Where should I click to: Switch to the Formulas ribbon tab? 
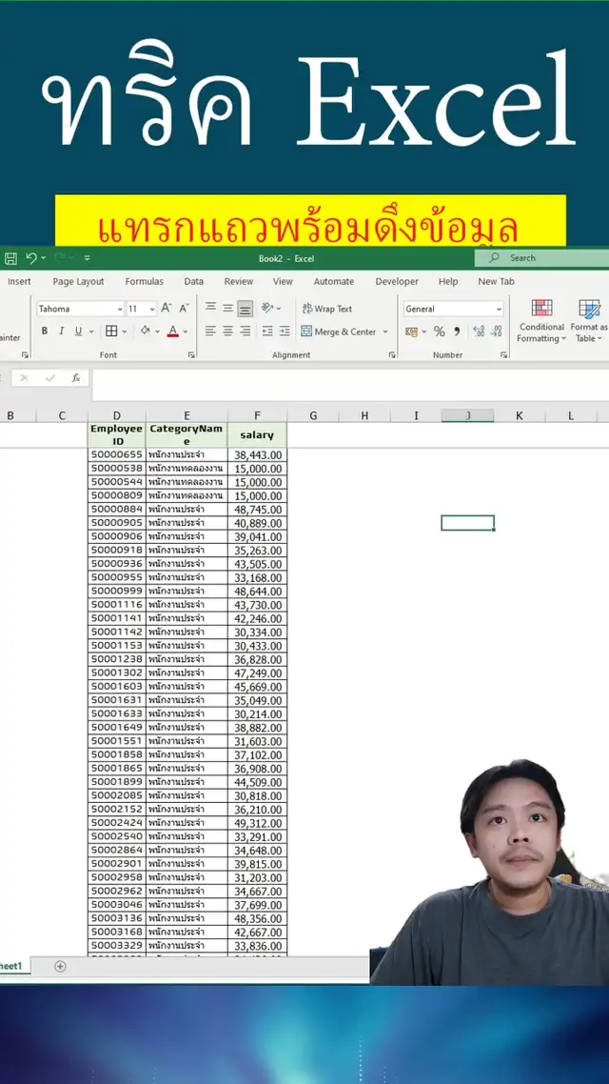tap(144, 282)
